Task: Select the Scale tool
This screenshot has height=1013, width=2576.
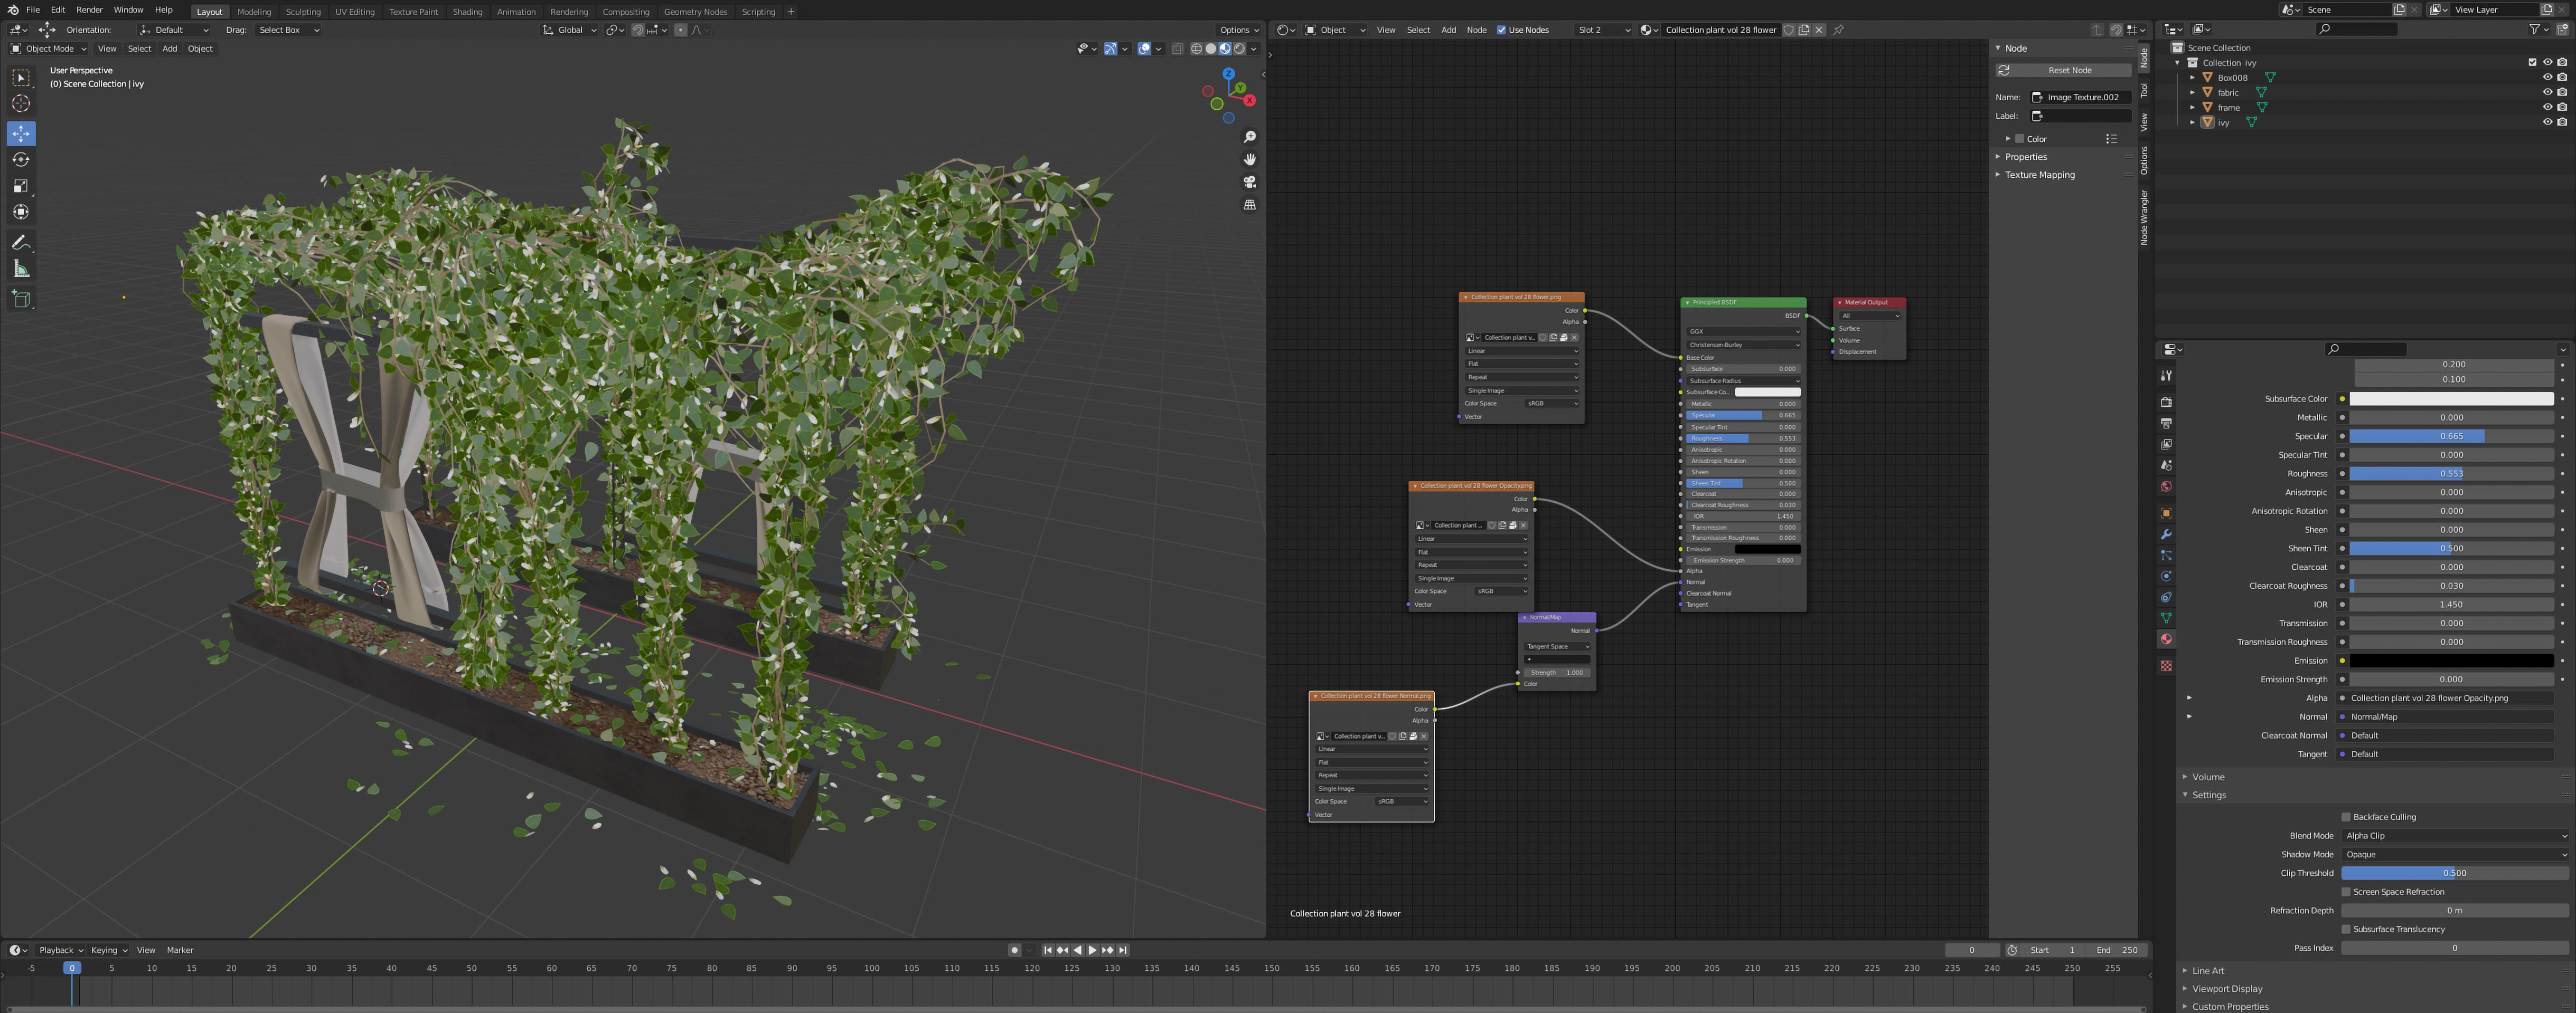Action: tap(21, 186)
